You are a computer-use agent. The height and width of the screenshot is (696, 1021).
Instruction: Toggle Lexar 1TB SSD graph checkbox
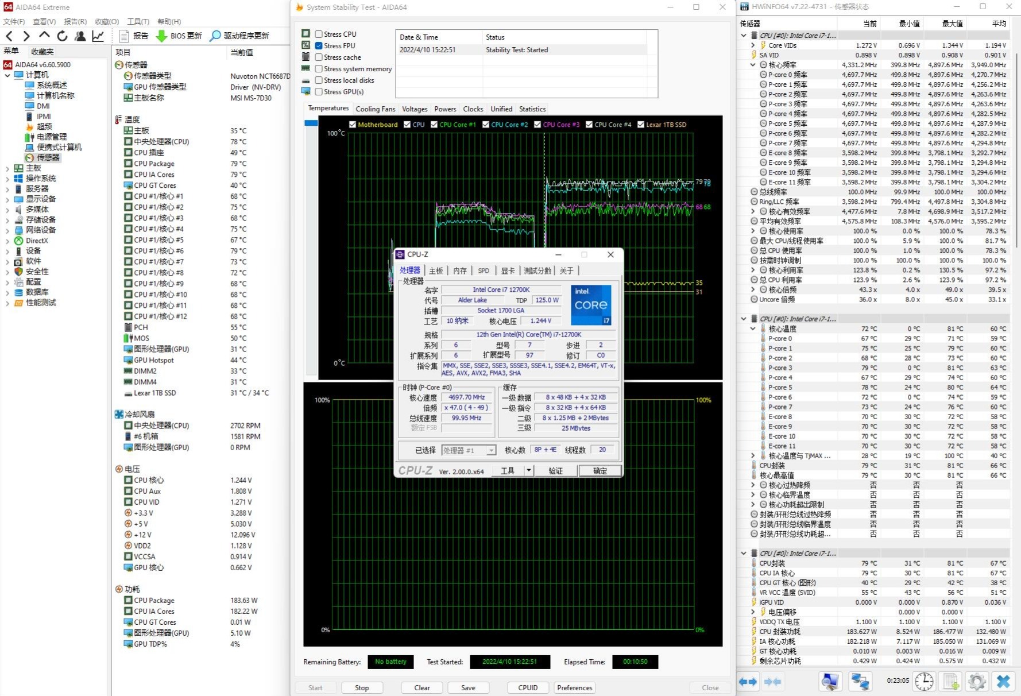pos(641,124)
